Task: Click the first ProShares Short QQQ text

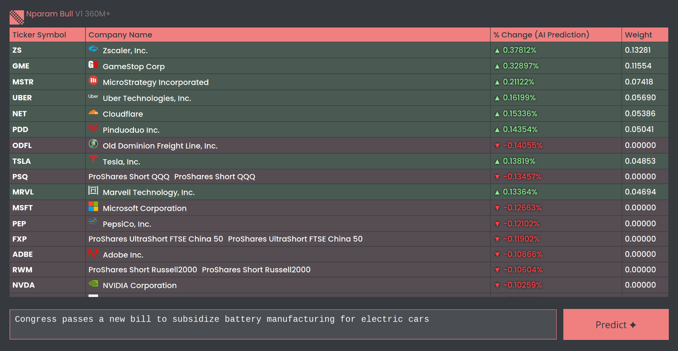Action: 129,176
